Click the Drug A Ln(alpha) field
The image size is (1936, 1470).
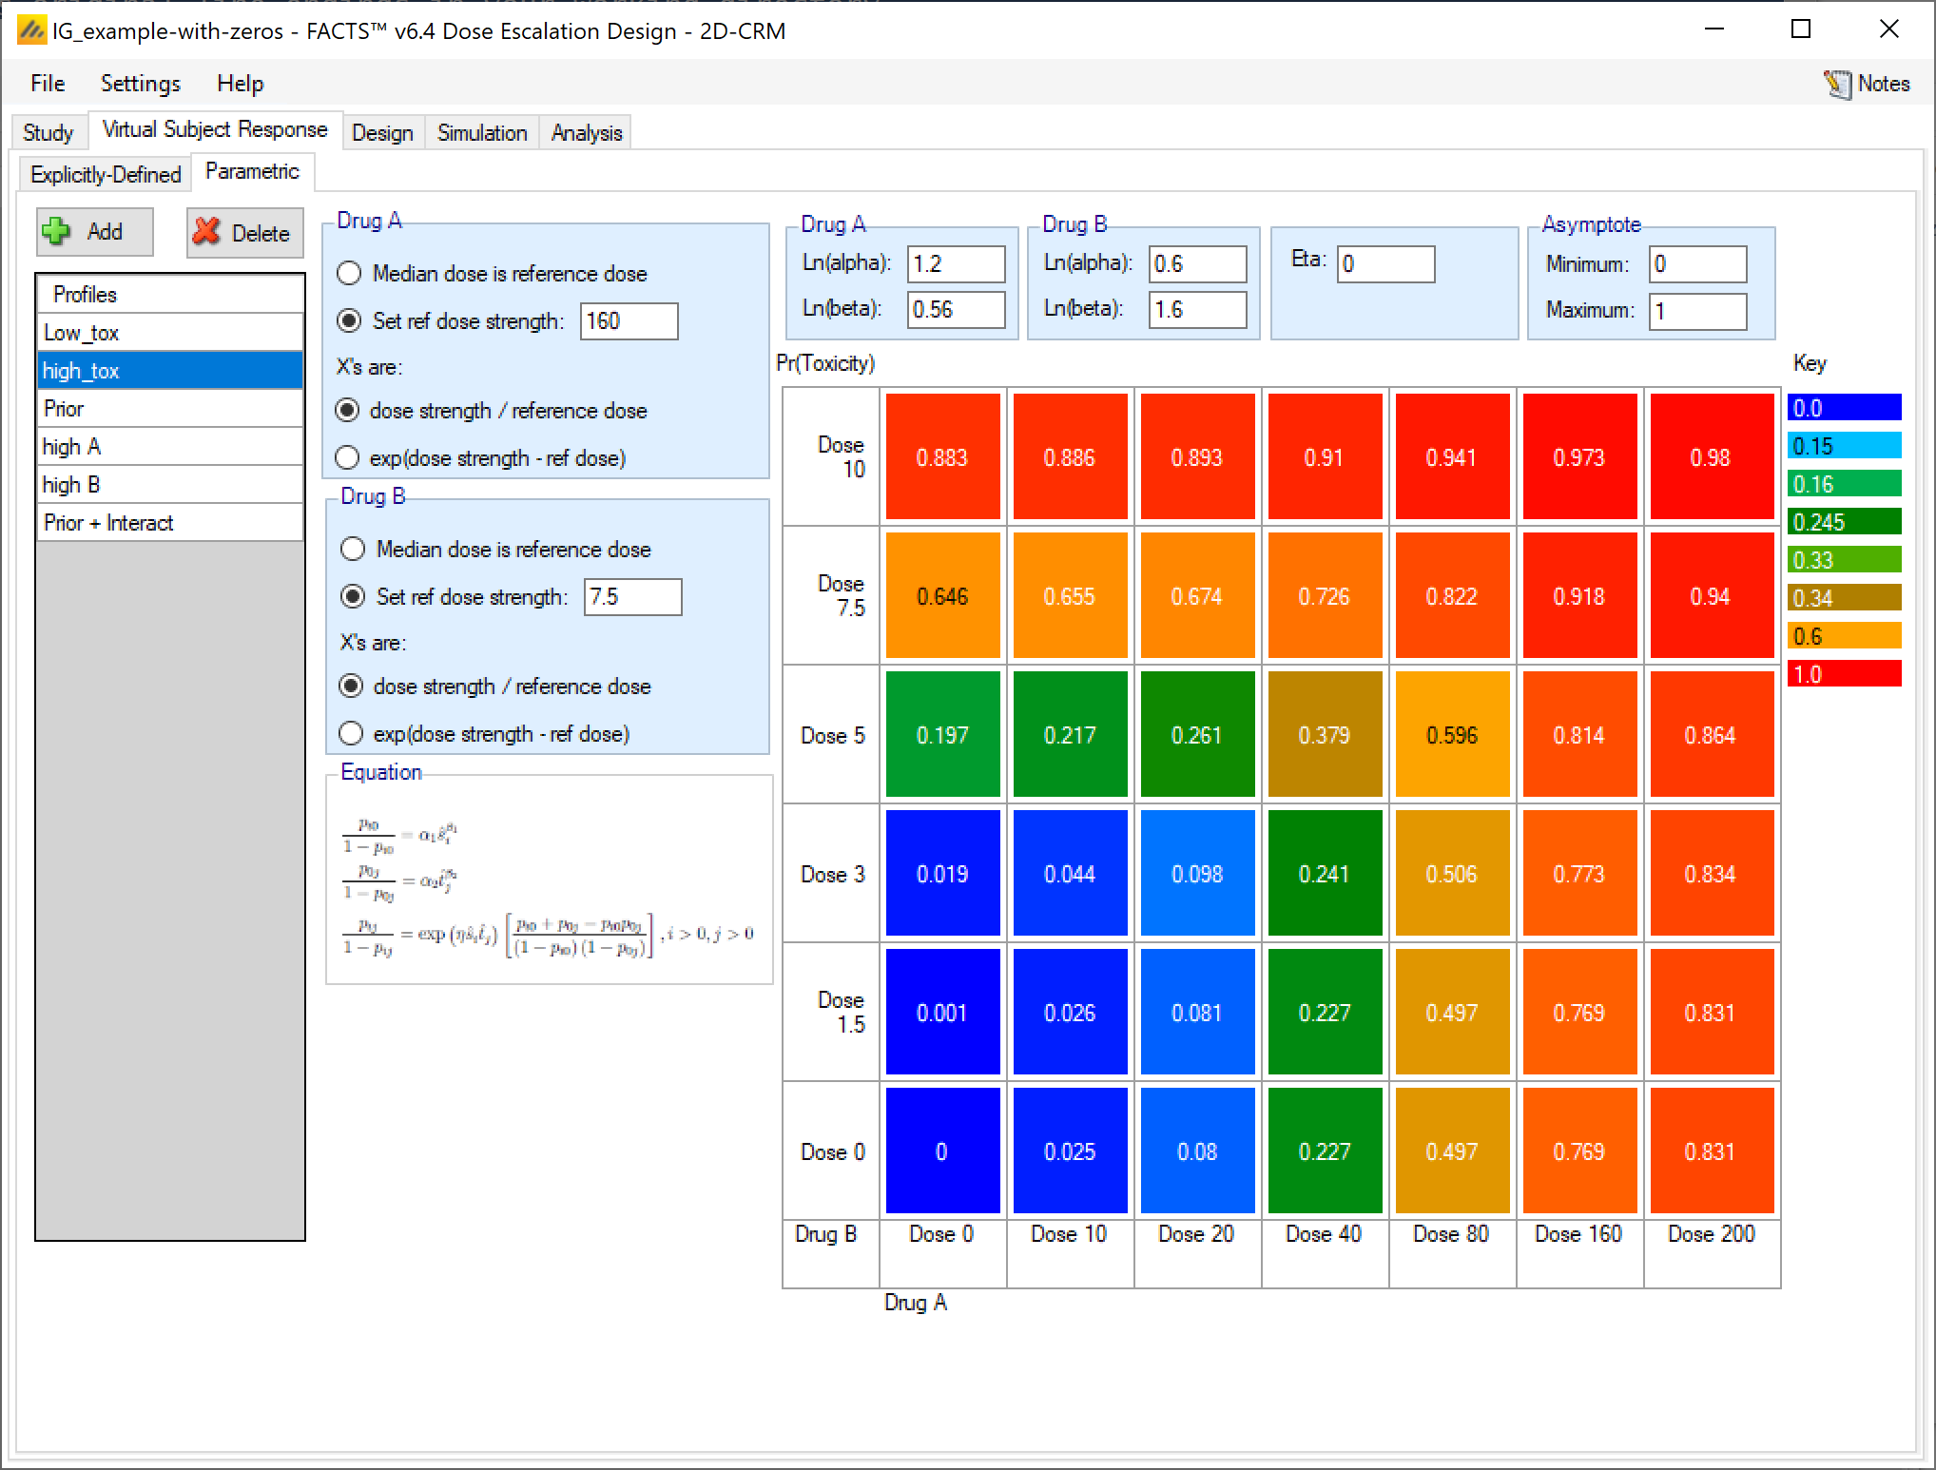coord(955,264)
